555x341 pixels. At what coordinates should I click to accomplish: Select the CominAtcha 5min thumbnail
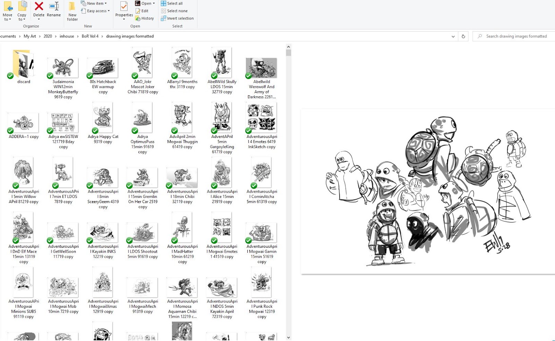(262, 173)
